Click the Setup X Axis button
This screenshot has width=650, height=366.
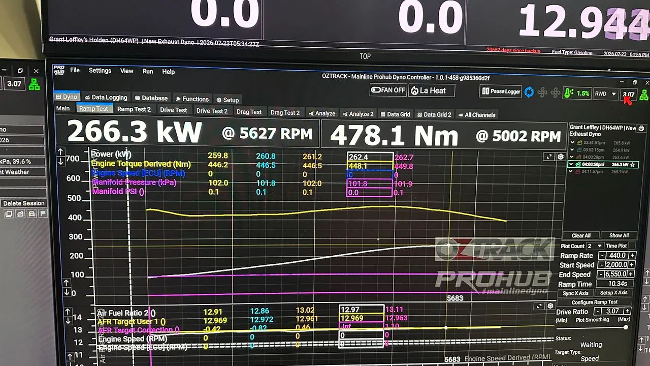614,293
